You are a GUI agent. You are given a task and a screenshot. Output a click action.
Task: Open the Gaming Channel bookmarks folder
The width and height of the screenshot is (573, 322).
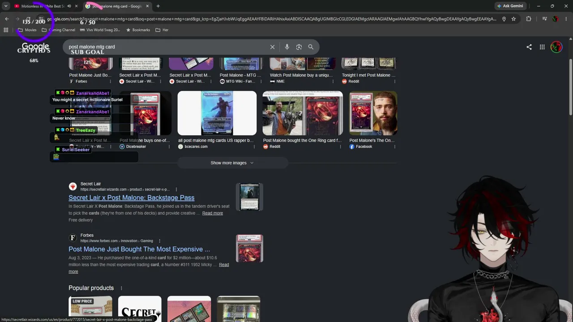click(59, 30)
